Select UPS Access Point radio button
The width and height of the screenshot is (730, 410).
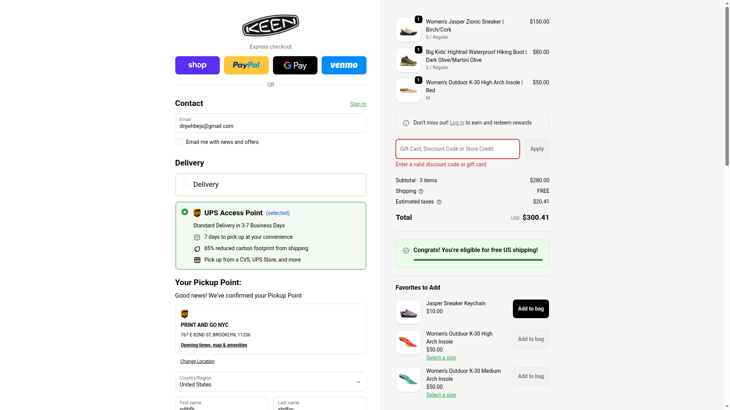tap(185, 212)
